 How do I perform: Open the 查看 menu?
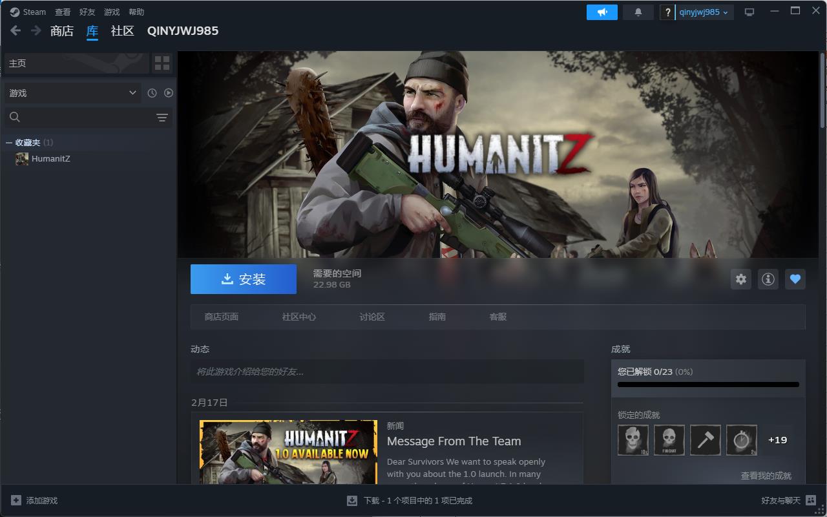tap(63, 12)
